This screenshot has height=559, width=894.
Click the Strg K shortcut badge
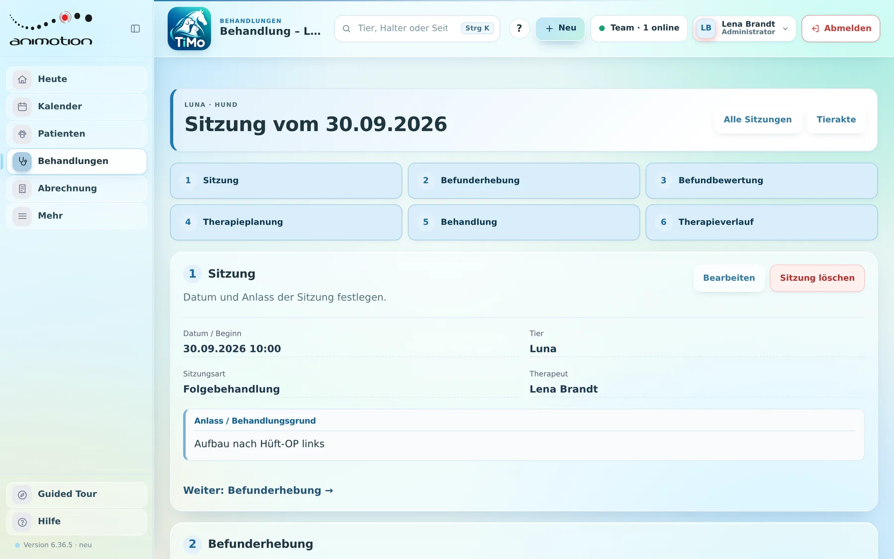(x=477, y=28)
